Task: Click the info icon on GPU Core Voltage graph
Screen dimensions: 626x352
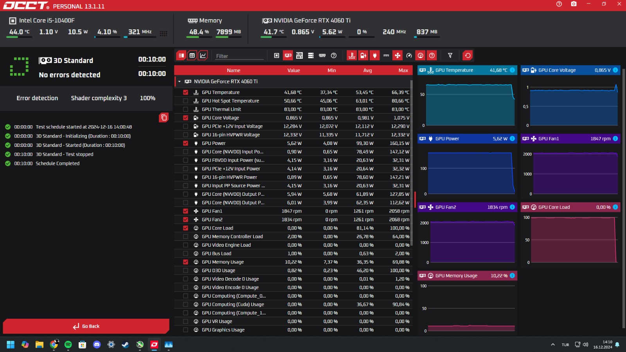Action: [x=615, y=70]
